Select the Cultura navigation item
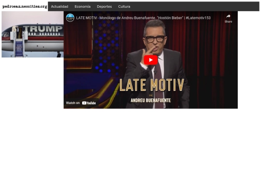Screen dimensions: 261x195 [124, 6]
